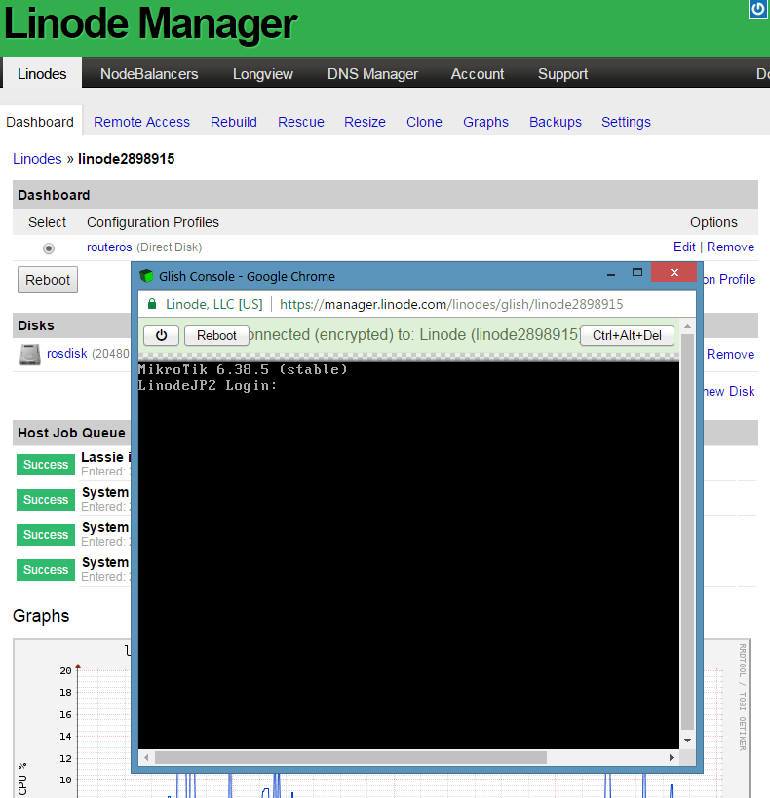This screenshot has height=798, width=770.
Task: Click the power icon button in Glish console
Action: (x=162, y=335)
